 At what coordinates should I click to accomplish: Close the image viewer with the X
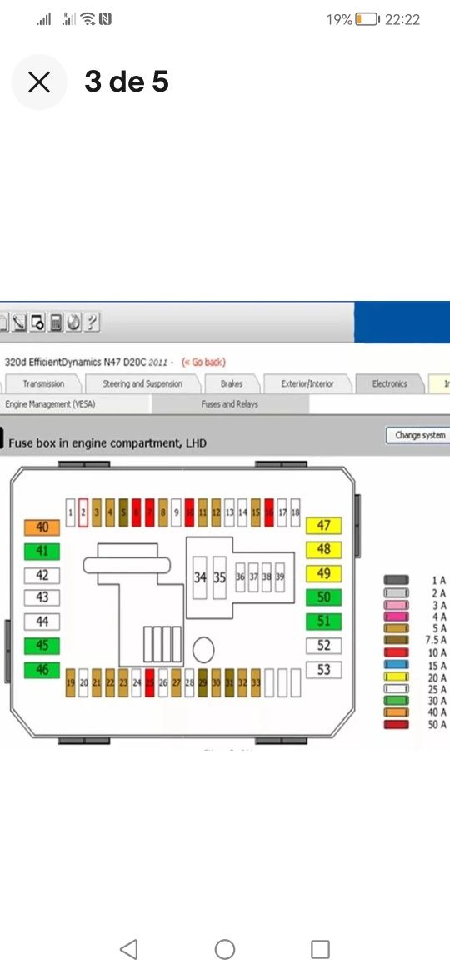(x=39, y=82)
